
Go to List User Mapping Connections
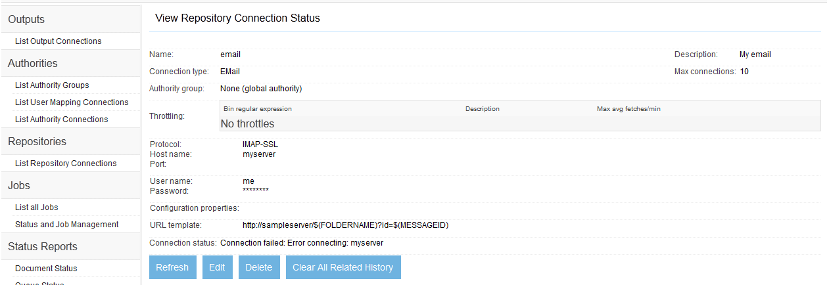[72, 102]
